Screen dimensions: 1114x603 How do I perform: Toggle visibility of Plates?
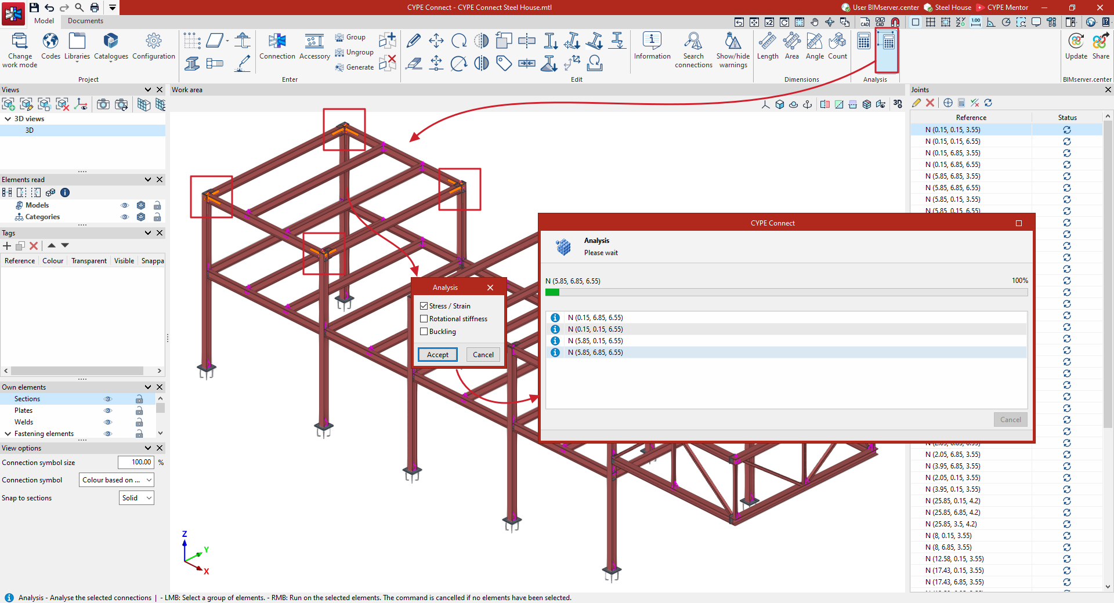pos(107,411)
